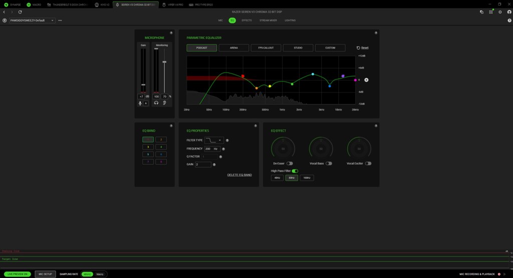Open the STREAM MIXER section
Image resolution: width=513 pixels, height=278 pixels.
point(269,20)
